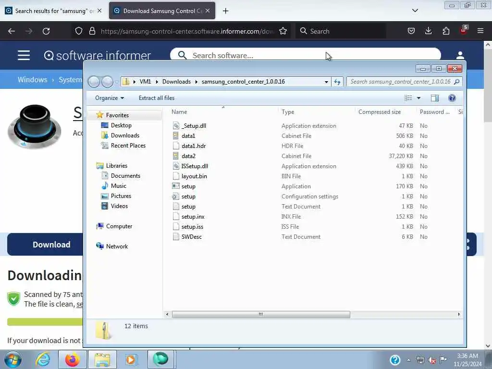Click the software.informer user account icon
Viewport: 492px width, 369px height.
tap(460, 56)
